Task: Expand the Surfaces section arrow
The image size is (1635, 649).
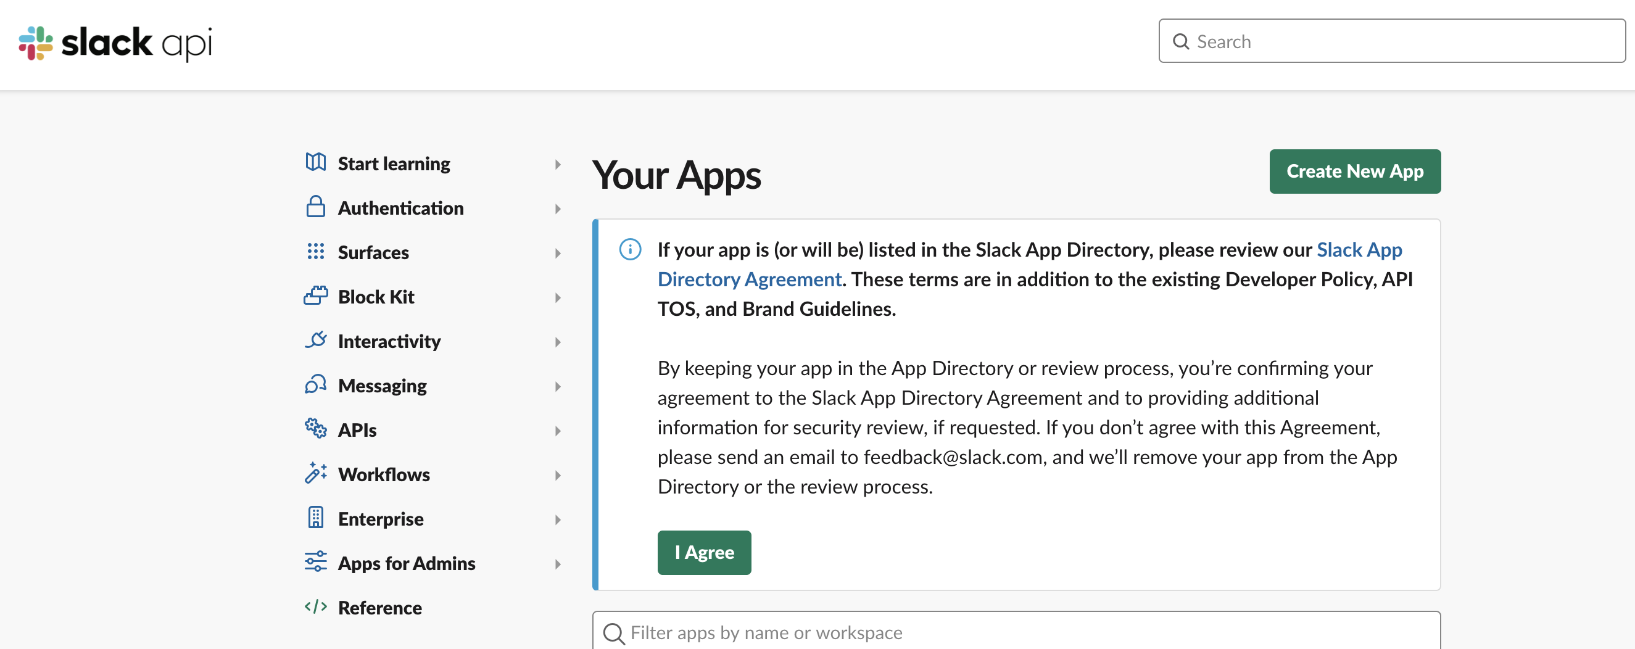Action: tap(558, 253)
